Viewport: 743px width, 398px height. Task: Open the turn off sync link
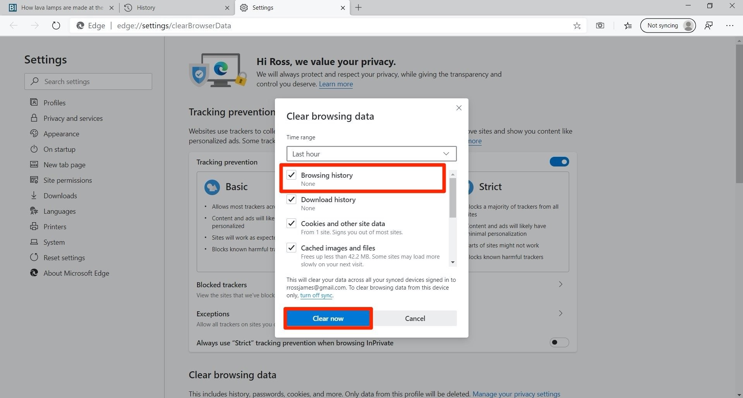(x=316, y=295)
